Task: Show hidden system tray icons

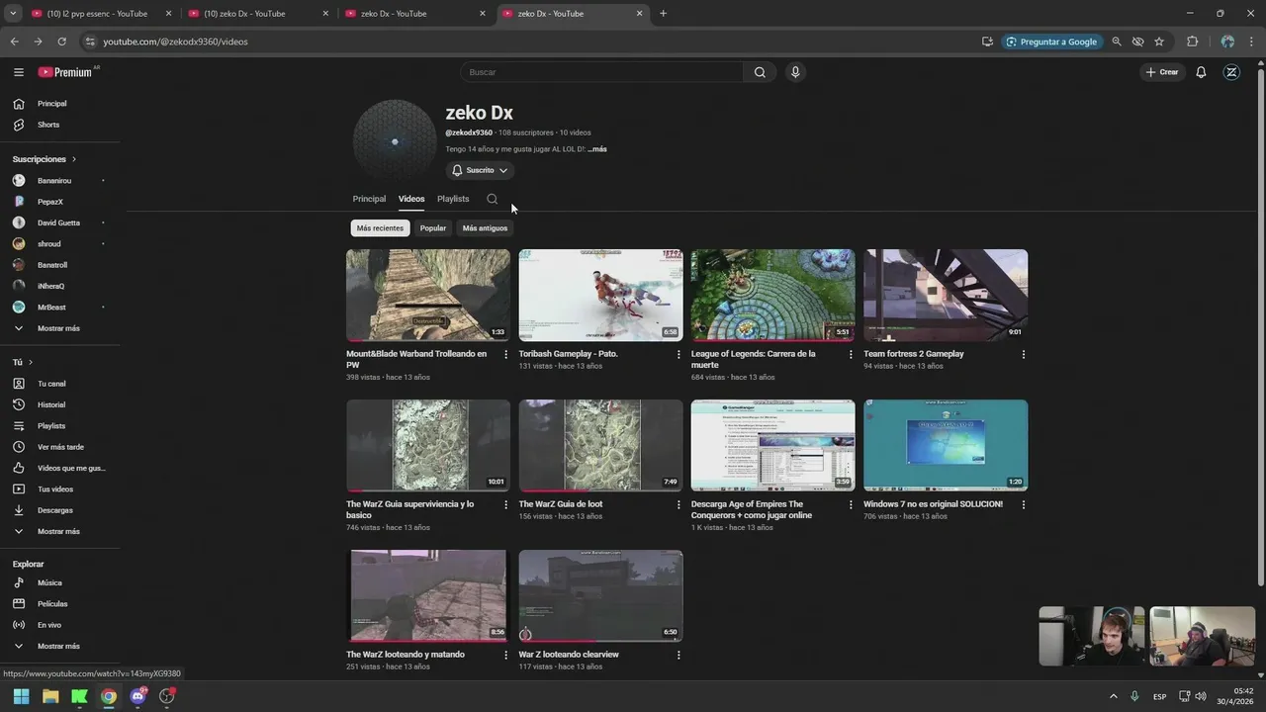Action: click(x=1113, y=696)
